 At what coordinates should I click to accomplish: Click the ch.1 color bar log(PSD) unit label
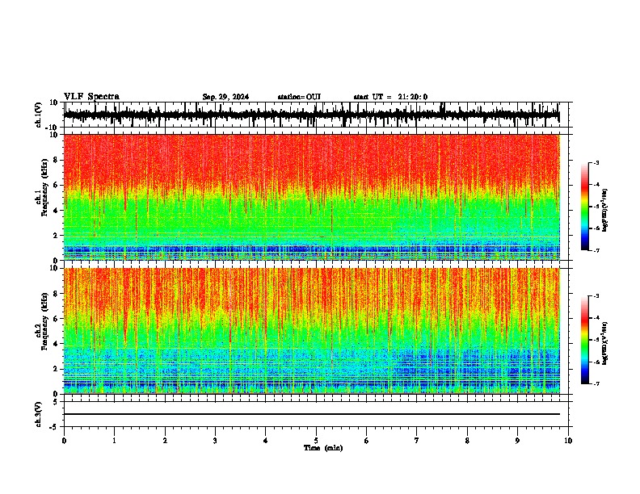[x=604, y=211]
